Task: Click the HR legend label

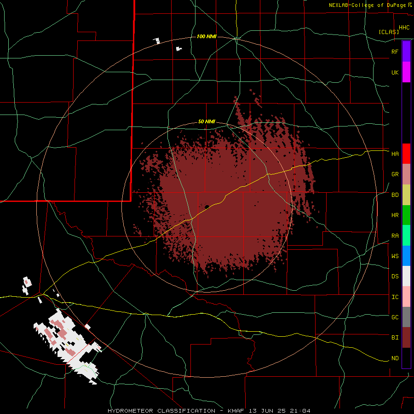Action: tap(395, 215)
